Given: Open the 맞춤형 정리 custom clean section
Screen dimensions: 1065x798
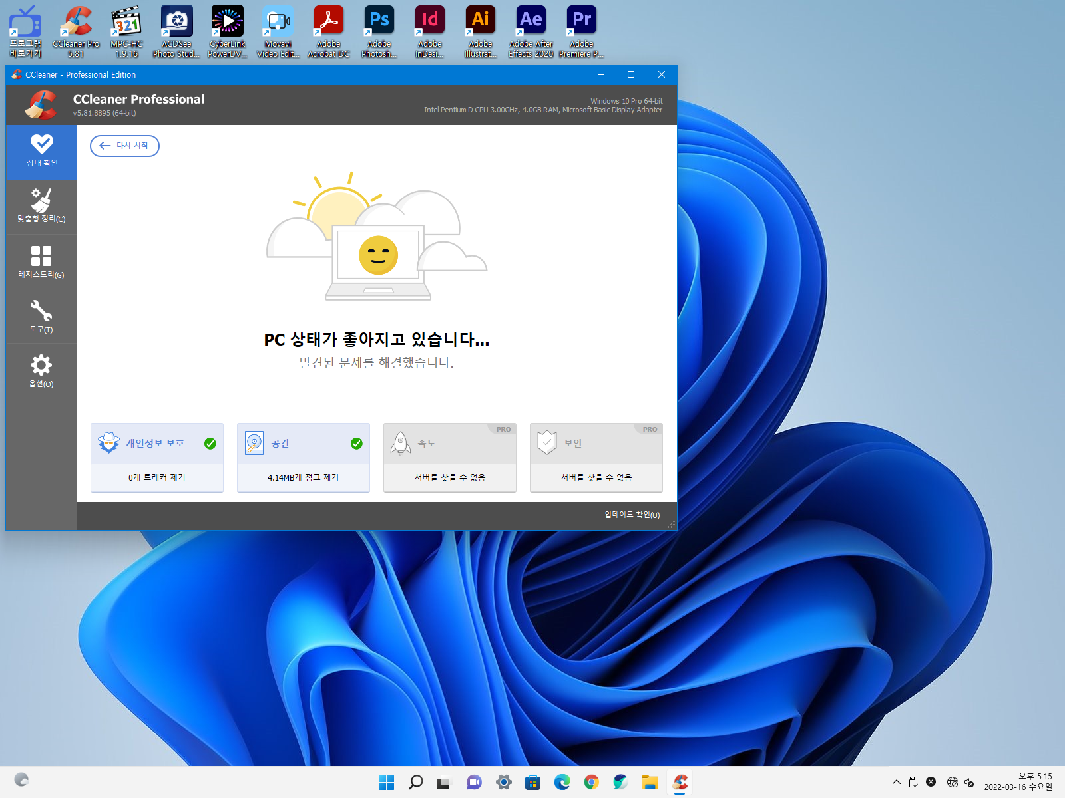Looking at the screenshot, I should click(x=41, y=207).
